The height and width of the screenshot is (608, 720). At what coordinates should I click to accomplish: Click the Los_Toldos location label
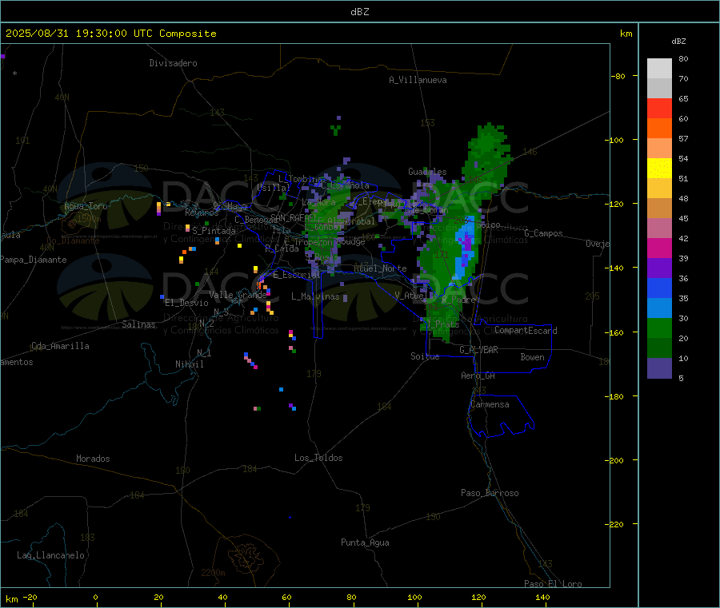pyautogui.click(x=318, y=458)
